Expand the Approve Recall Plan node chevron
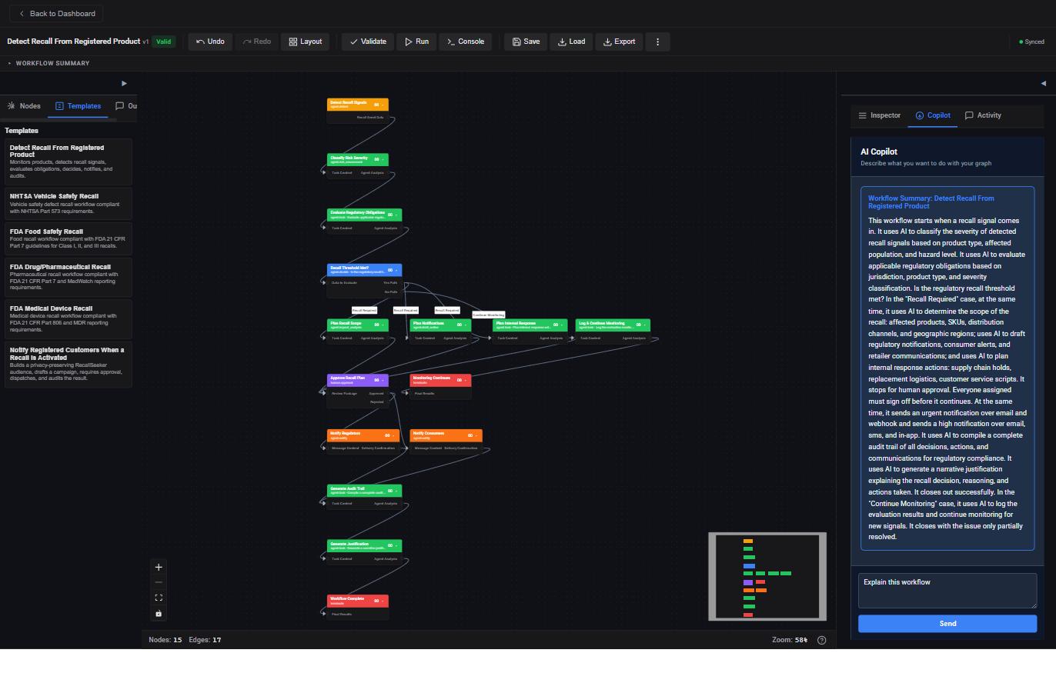 pos(383,380)
